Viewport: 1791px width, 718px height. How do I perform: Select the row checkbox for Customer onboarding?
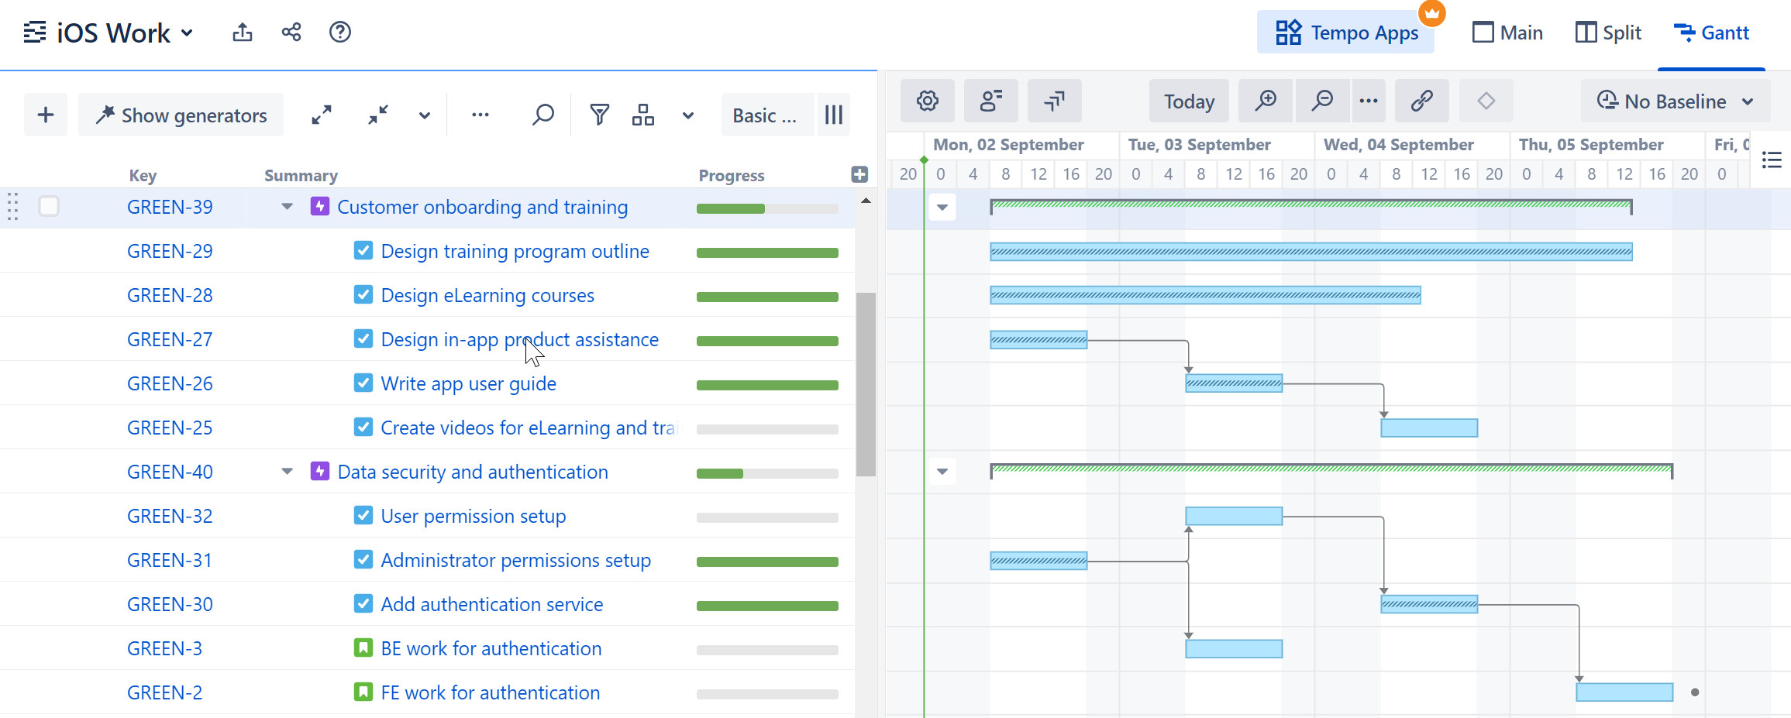pyautogui.click(x=49, y=207)
